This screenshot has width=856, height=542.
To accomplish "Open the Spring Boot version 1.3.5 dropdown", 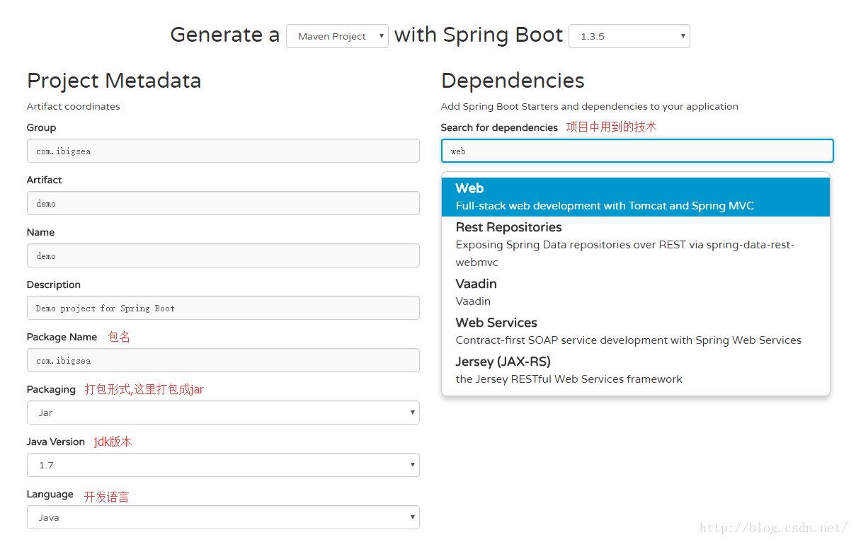I will tap(629, 36).
